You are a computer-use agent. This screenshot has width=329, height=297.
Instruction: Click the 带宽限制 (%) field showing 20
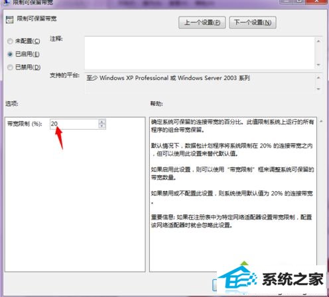point(74,124)
